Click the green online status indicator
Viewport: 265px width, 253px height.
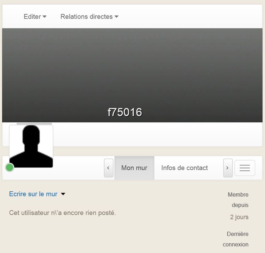point(10,168)
